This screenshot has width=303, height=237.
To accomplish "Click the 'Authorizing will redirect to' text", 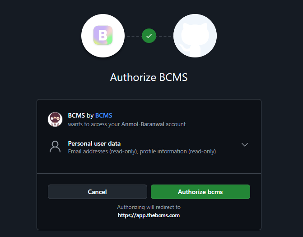I will [x=149, y=207].
